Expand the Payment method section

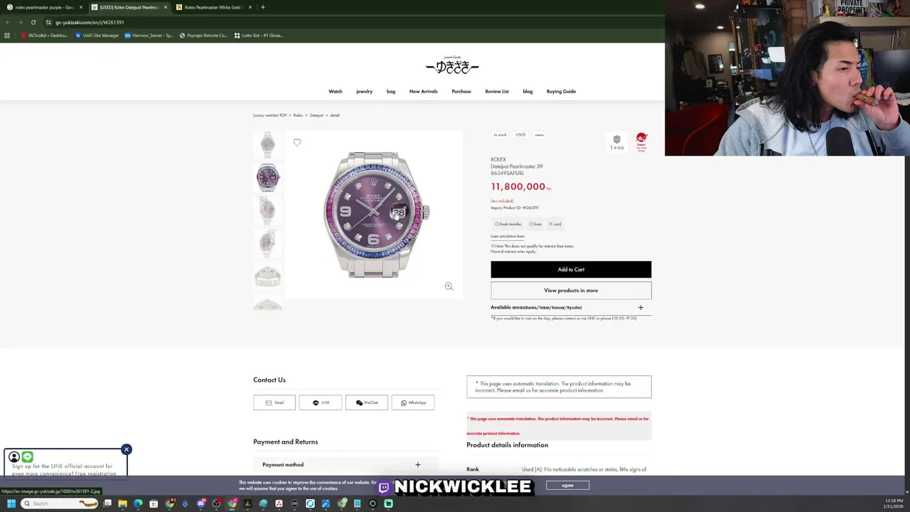pos(345,464)
